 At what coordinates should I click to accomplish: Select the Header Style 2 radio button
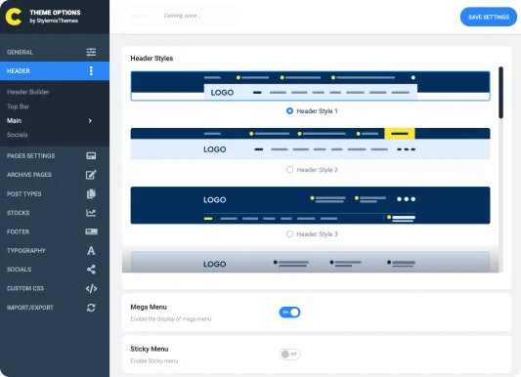[x=289, y=170]
